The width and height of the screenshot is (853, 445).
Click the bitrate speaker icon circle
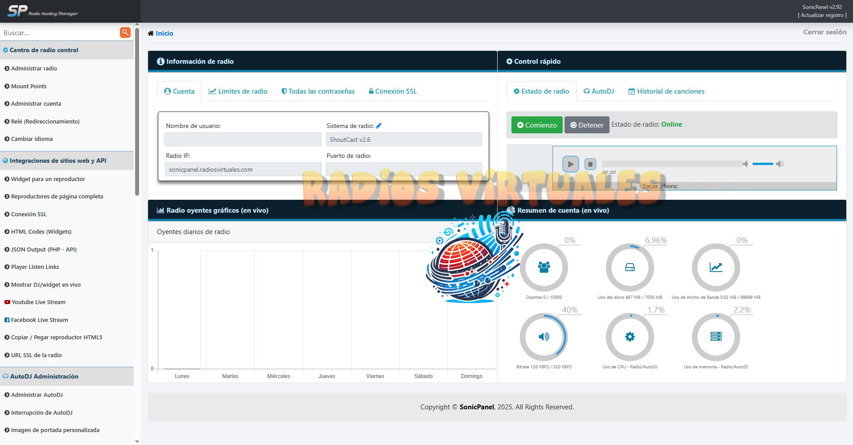point(544,337)
